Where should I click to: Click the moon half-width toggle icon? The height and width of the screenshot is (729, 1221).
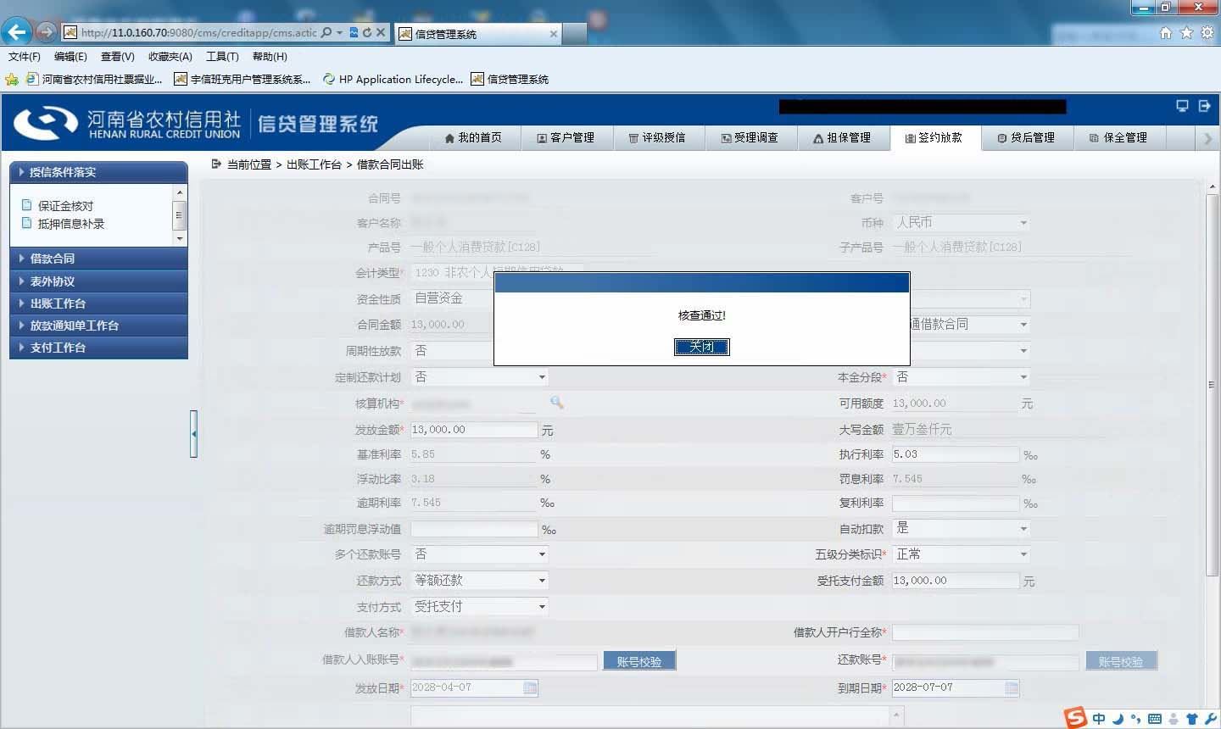1118,719
